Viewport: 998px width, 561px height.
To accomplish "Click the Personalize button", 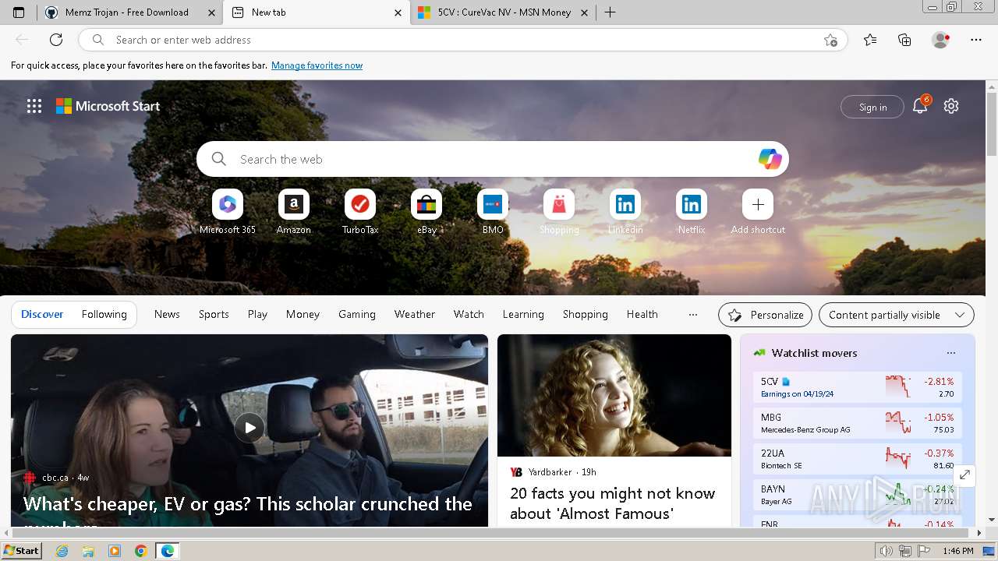I will click(765, 315).
